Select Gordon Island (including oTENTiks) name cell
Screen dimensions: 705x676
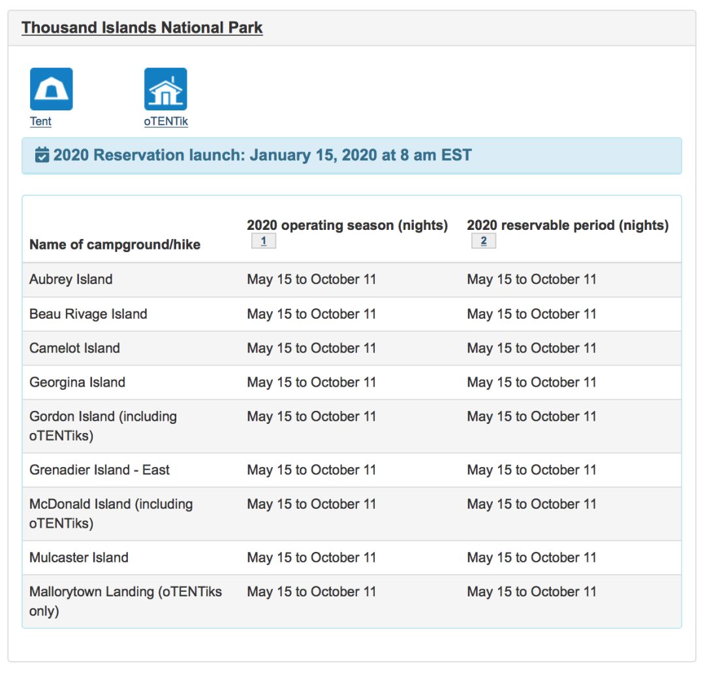(102, 426)
